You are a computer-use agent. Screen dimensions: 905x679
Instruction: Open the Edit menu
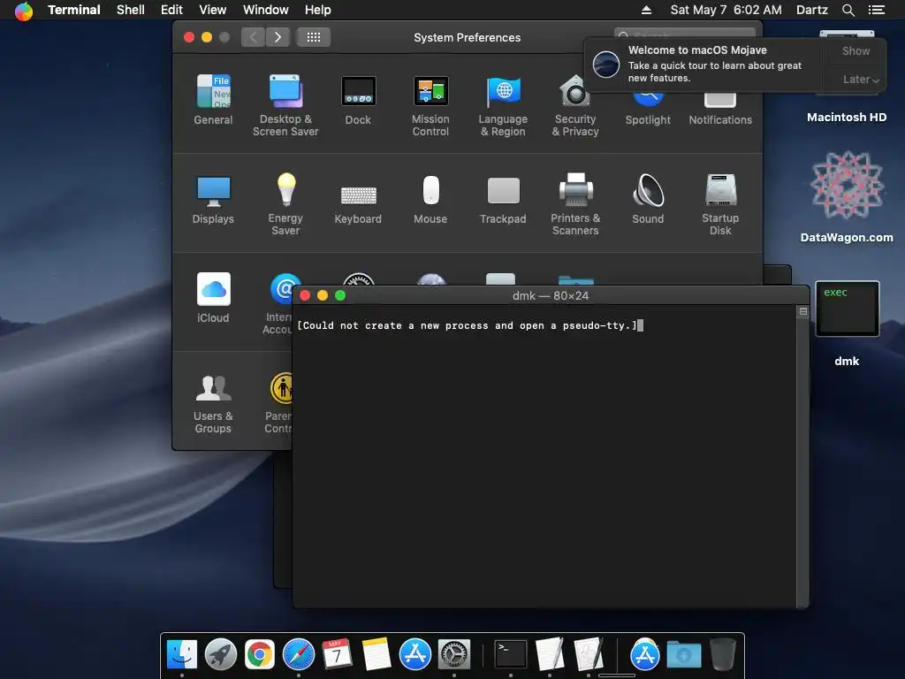coord(171,10)
